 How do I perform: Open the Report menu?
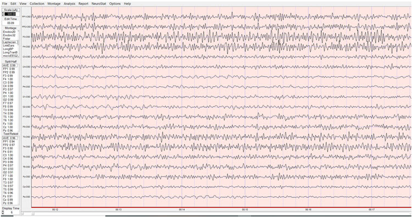coord(83,4)
